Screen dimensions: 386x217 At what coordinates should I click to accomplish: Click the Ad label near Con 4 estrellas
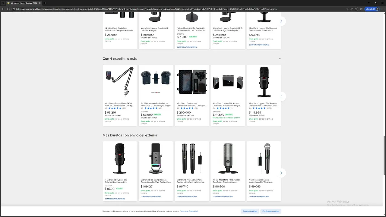click(x=280, y=59)
